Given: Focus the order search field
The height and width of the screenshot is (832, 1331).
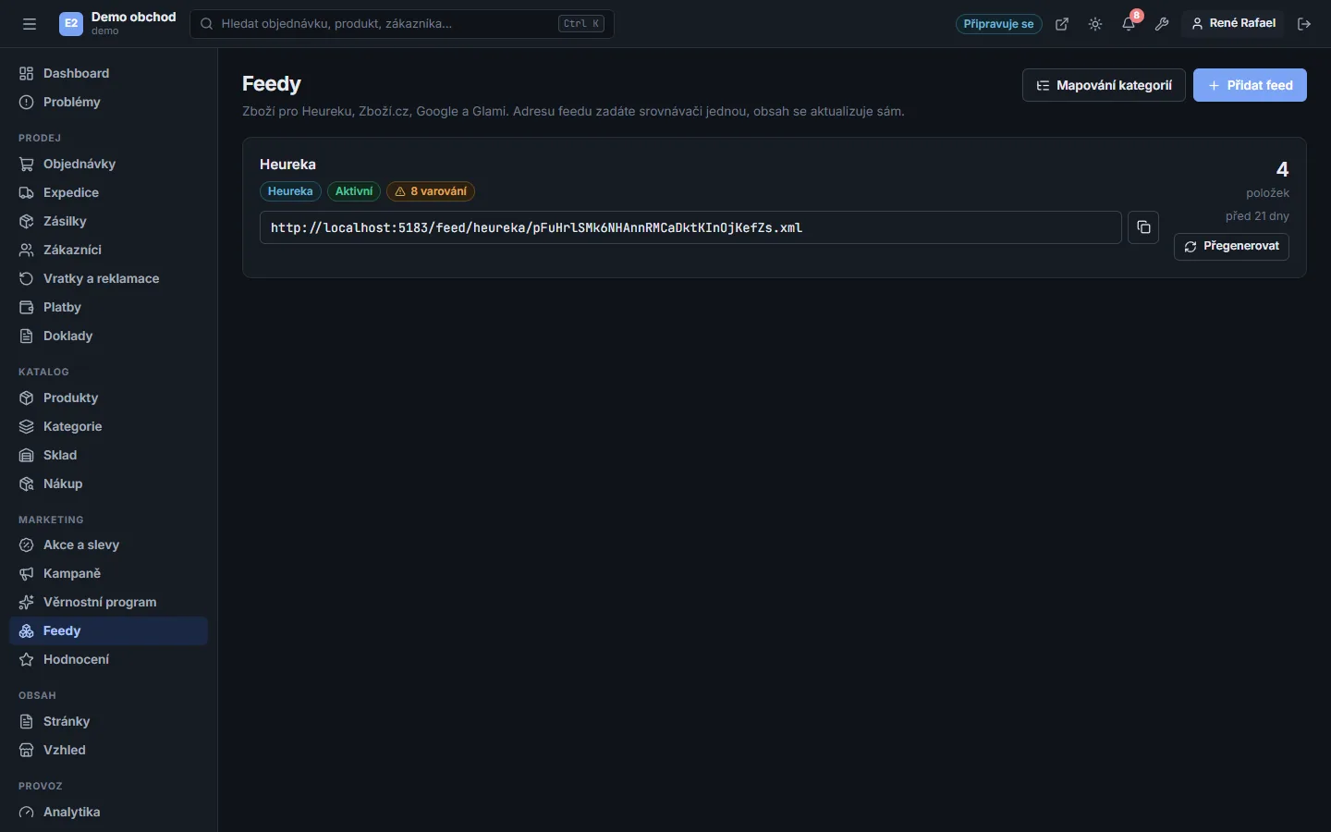Looking at the screenshot, I should coord(402,24).
